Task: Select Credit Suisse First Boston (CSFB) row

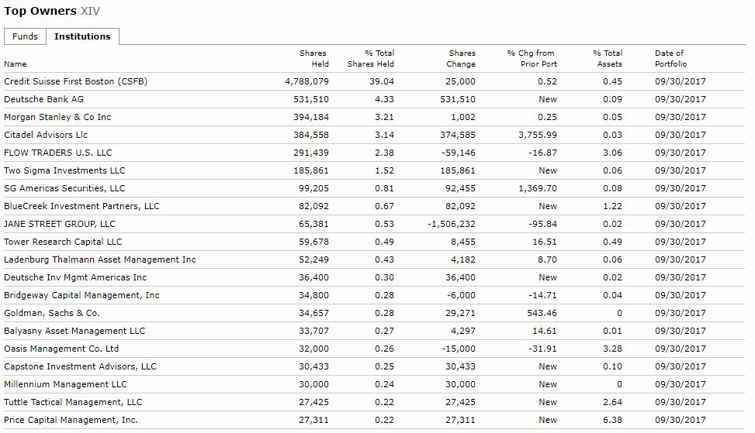Action: (x=375, y=81)
